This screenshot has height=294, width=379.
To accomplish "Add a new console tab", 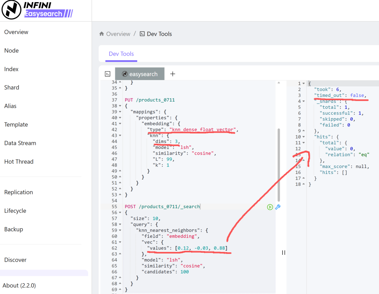I will point(173,74).
